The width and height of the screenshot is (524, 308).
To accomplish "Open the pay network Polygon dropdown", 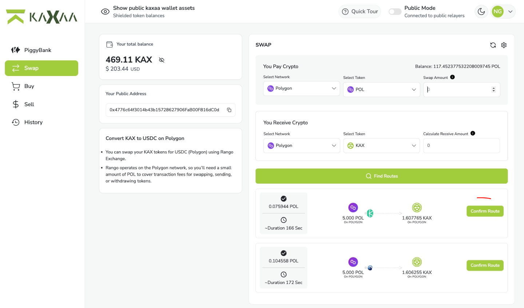I will [301, 89].
